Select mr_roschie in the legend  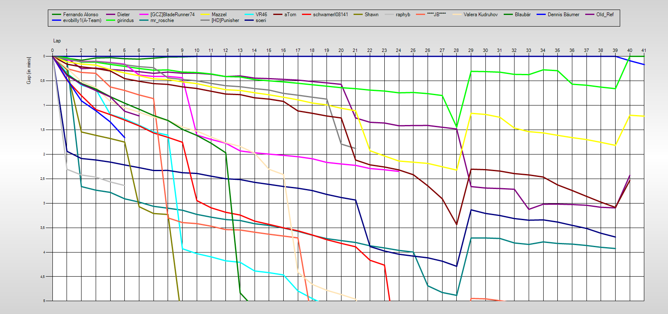point(162,20)
